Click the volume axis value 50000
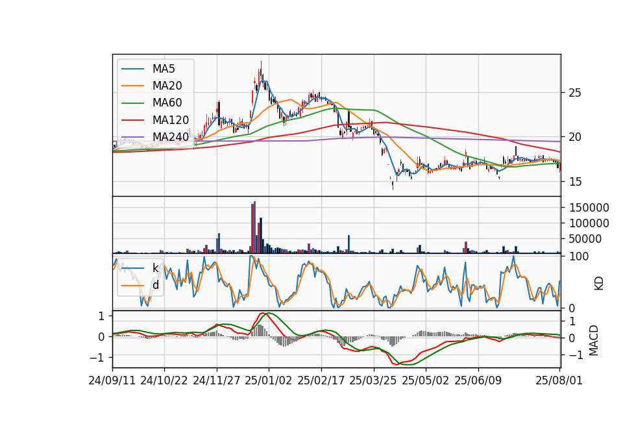 coord(585,239)
